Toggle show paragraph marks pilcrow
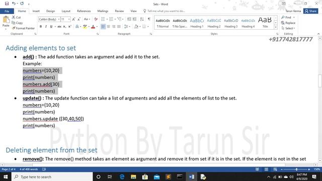322x181 pixels. 149,19
